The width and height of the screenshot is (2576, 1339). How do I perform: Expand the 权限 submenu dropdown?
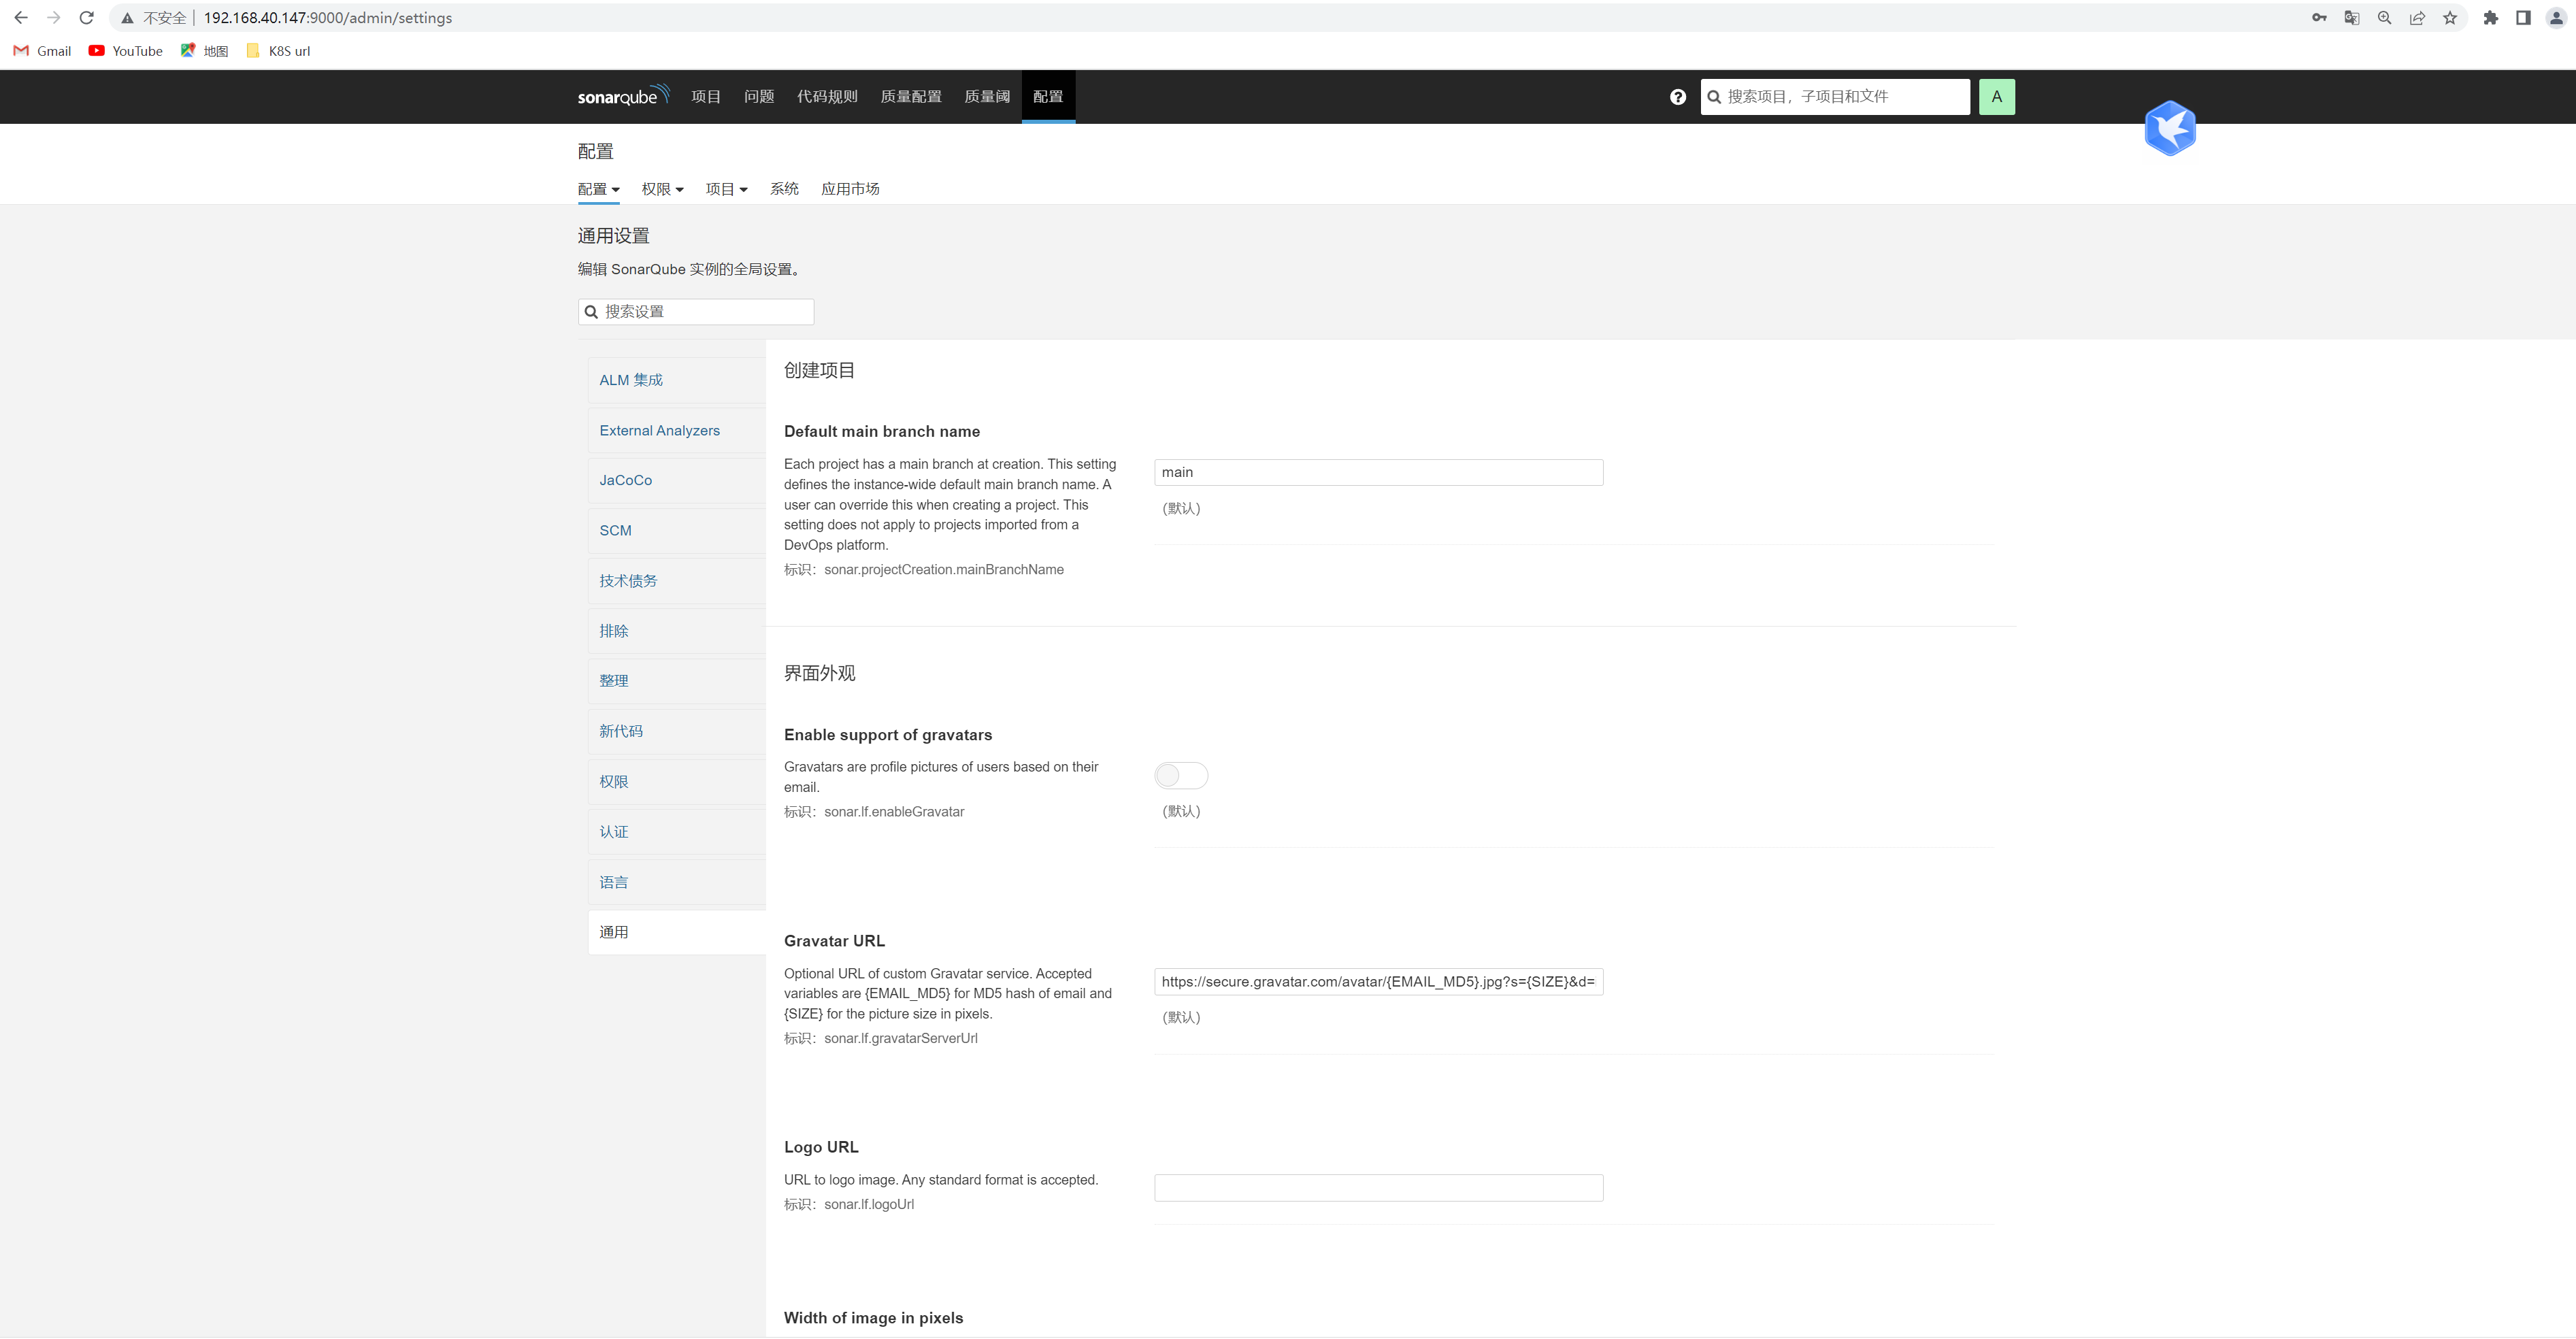coord(662,189)
